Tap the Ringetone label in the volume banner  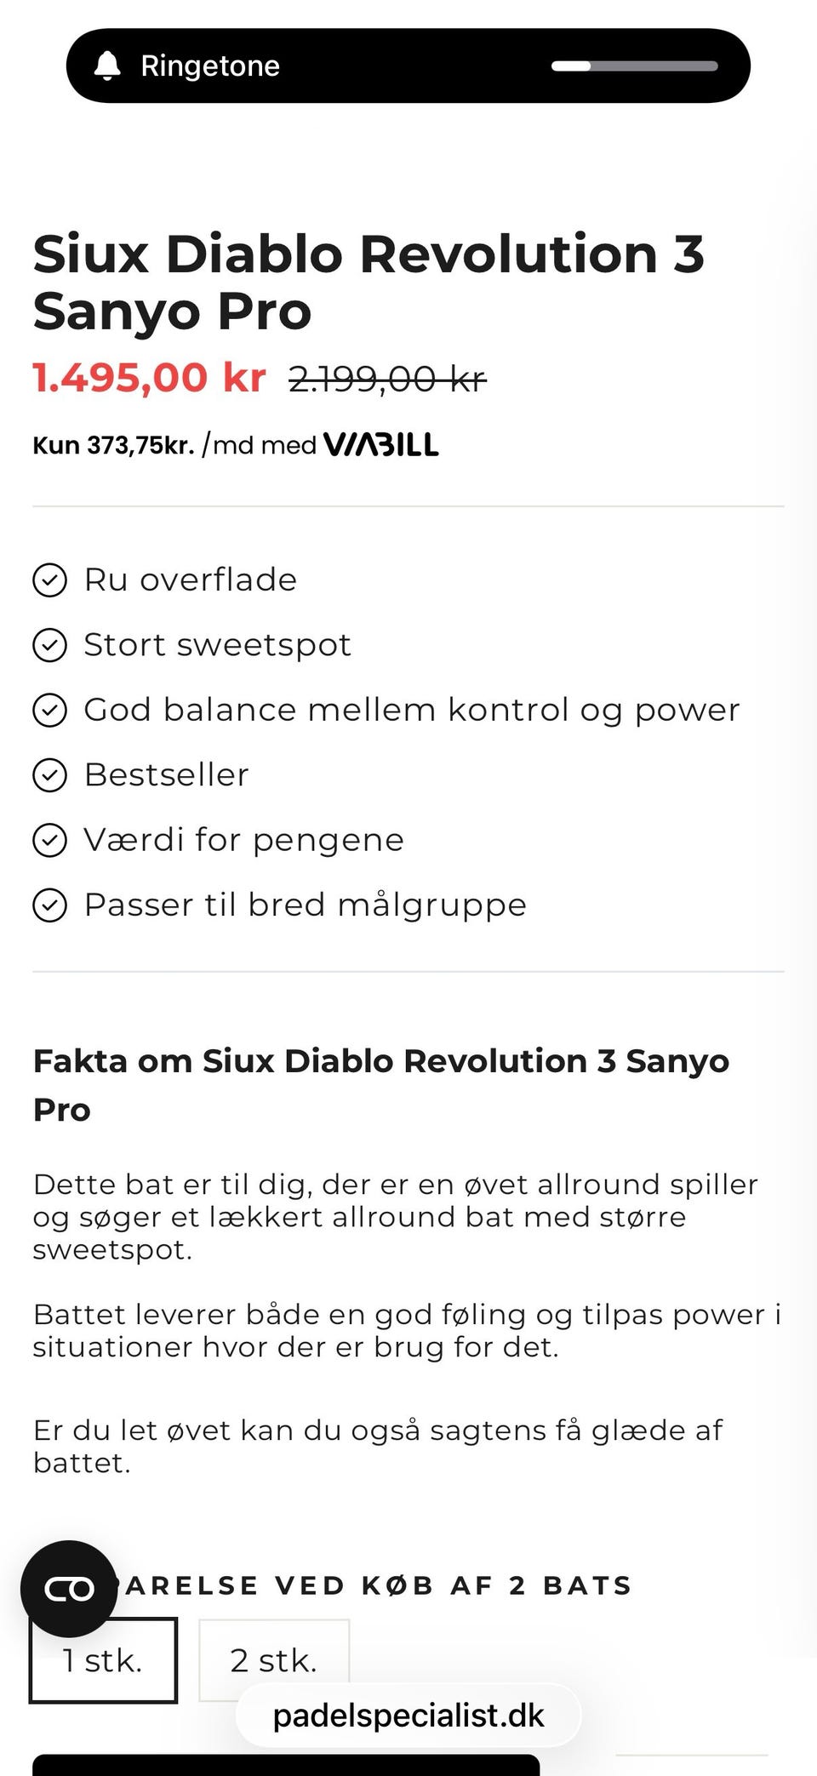click(210, 66)
